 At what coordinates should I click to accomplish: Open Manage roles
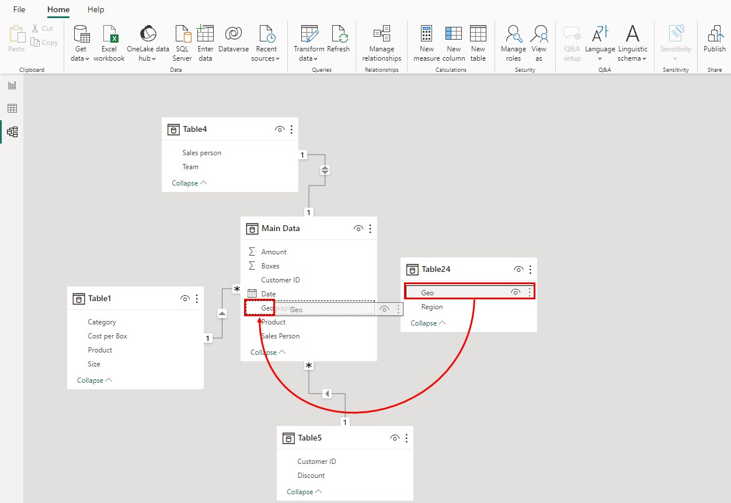coord(514,43)
